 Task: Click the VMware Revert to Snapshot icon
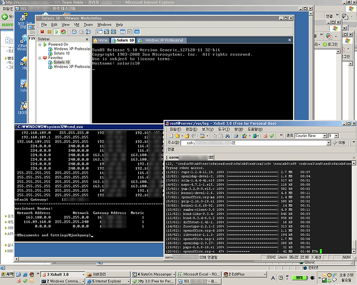point(81,32)
